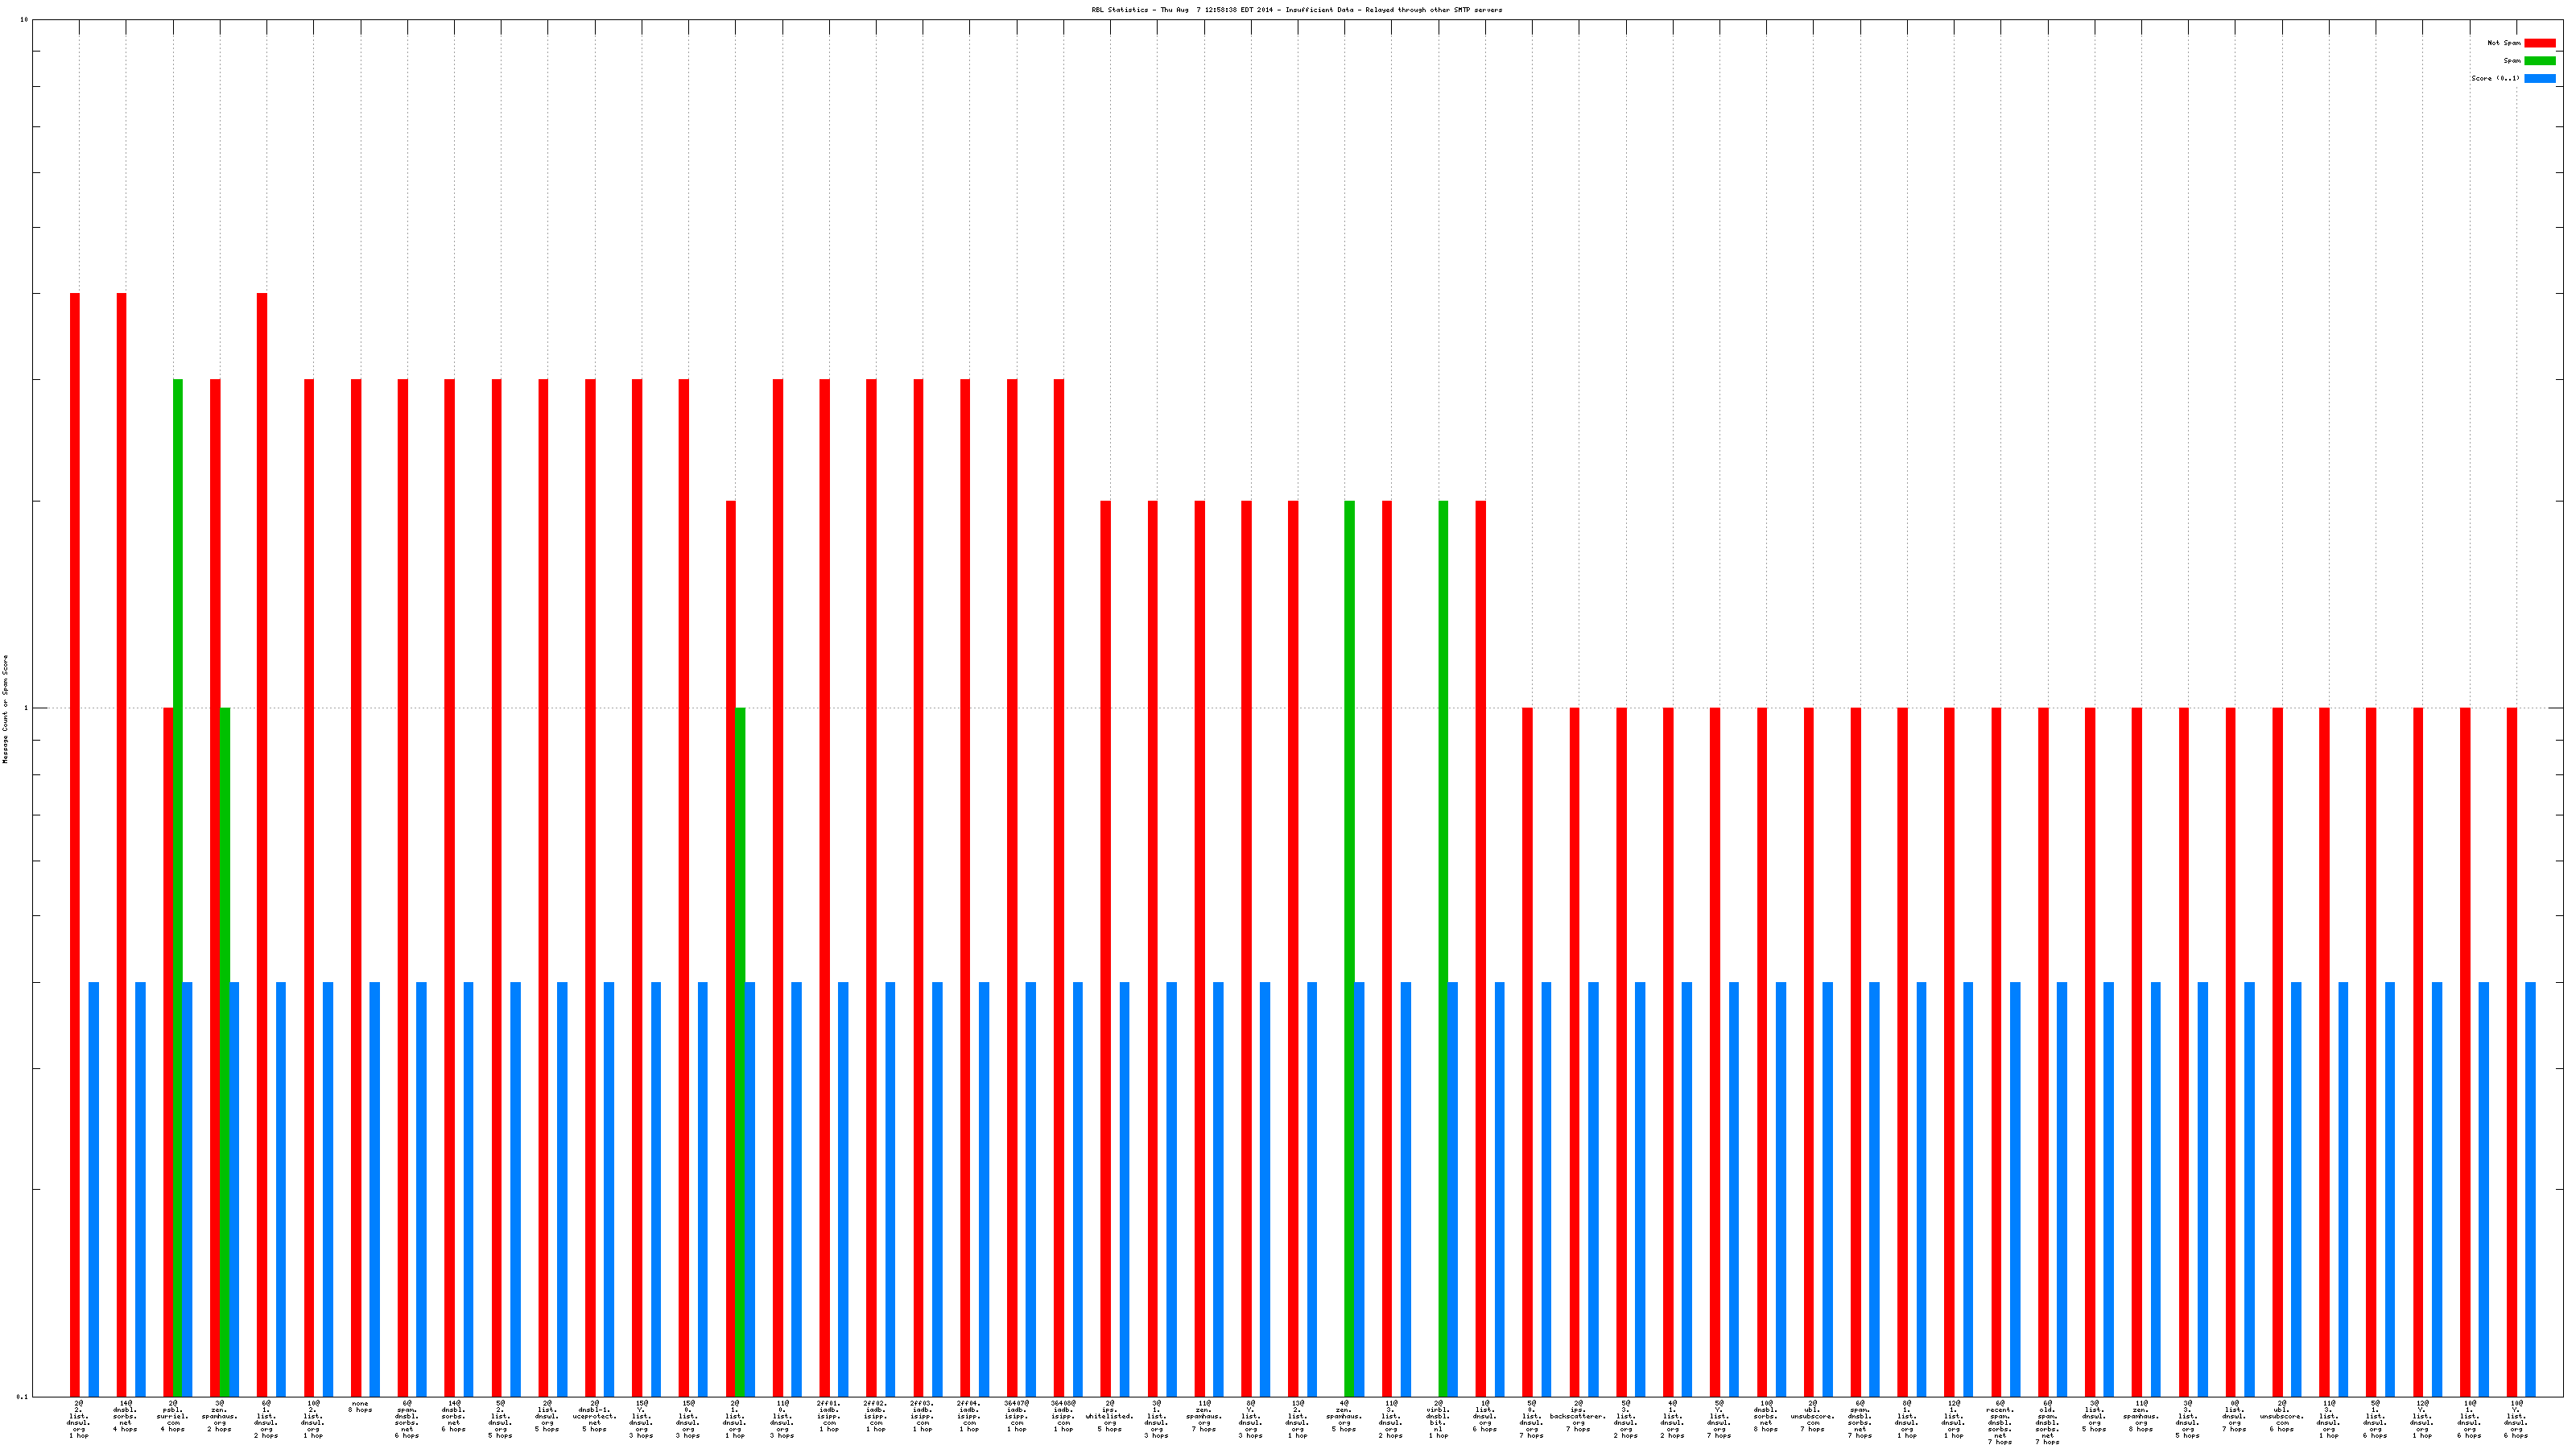Click the 2ff01.iadb.isipp.com 1 hop label
Viewport: 2576px width, 1449px height.
(829, 1416)
